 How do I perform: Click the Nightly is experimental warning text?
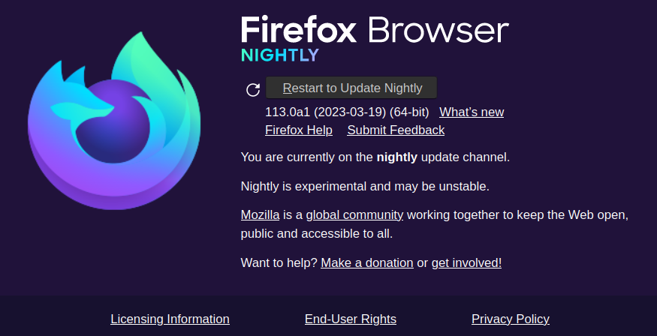[365, 185]
